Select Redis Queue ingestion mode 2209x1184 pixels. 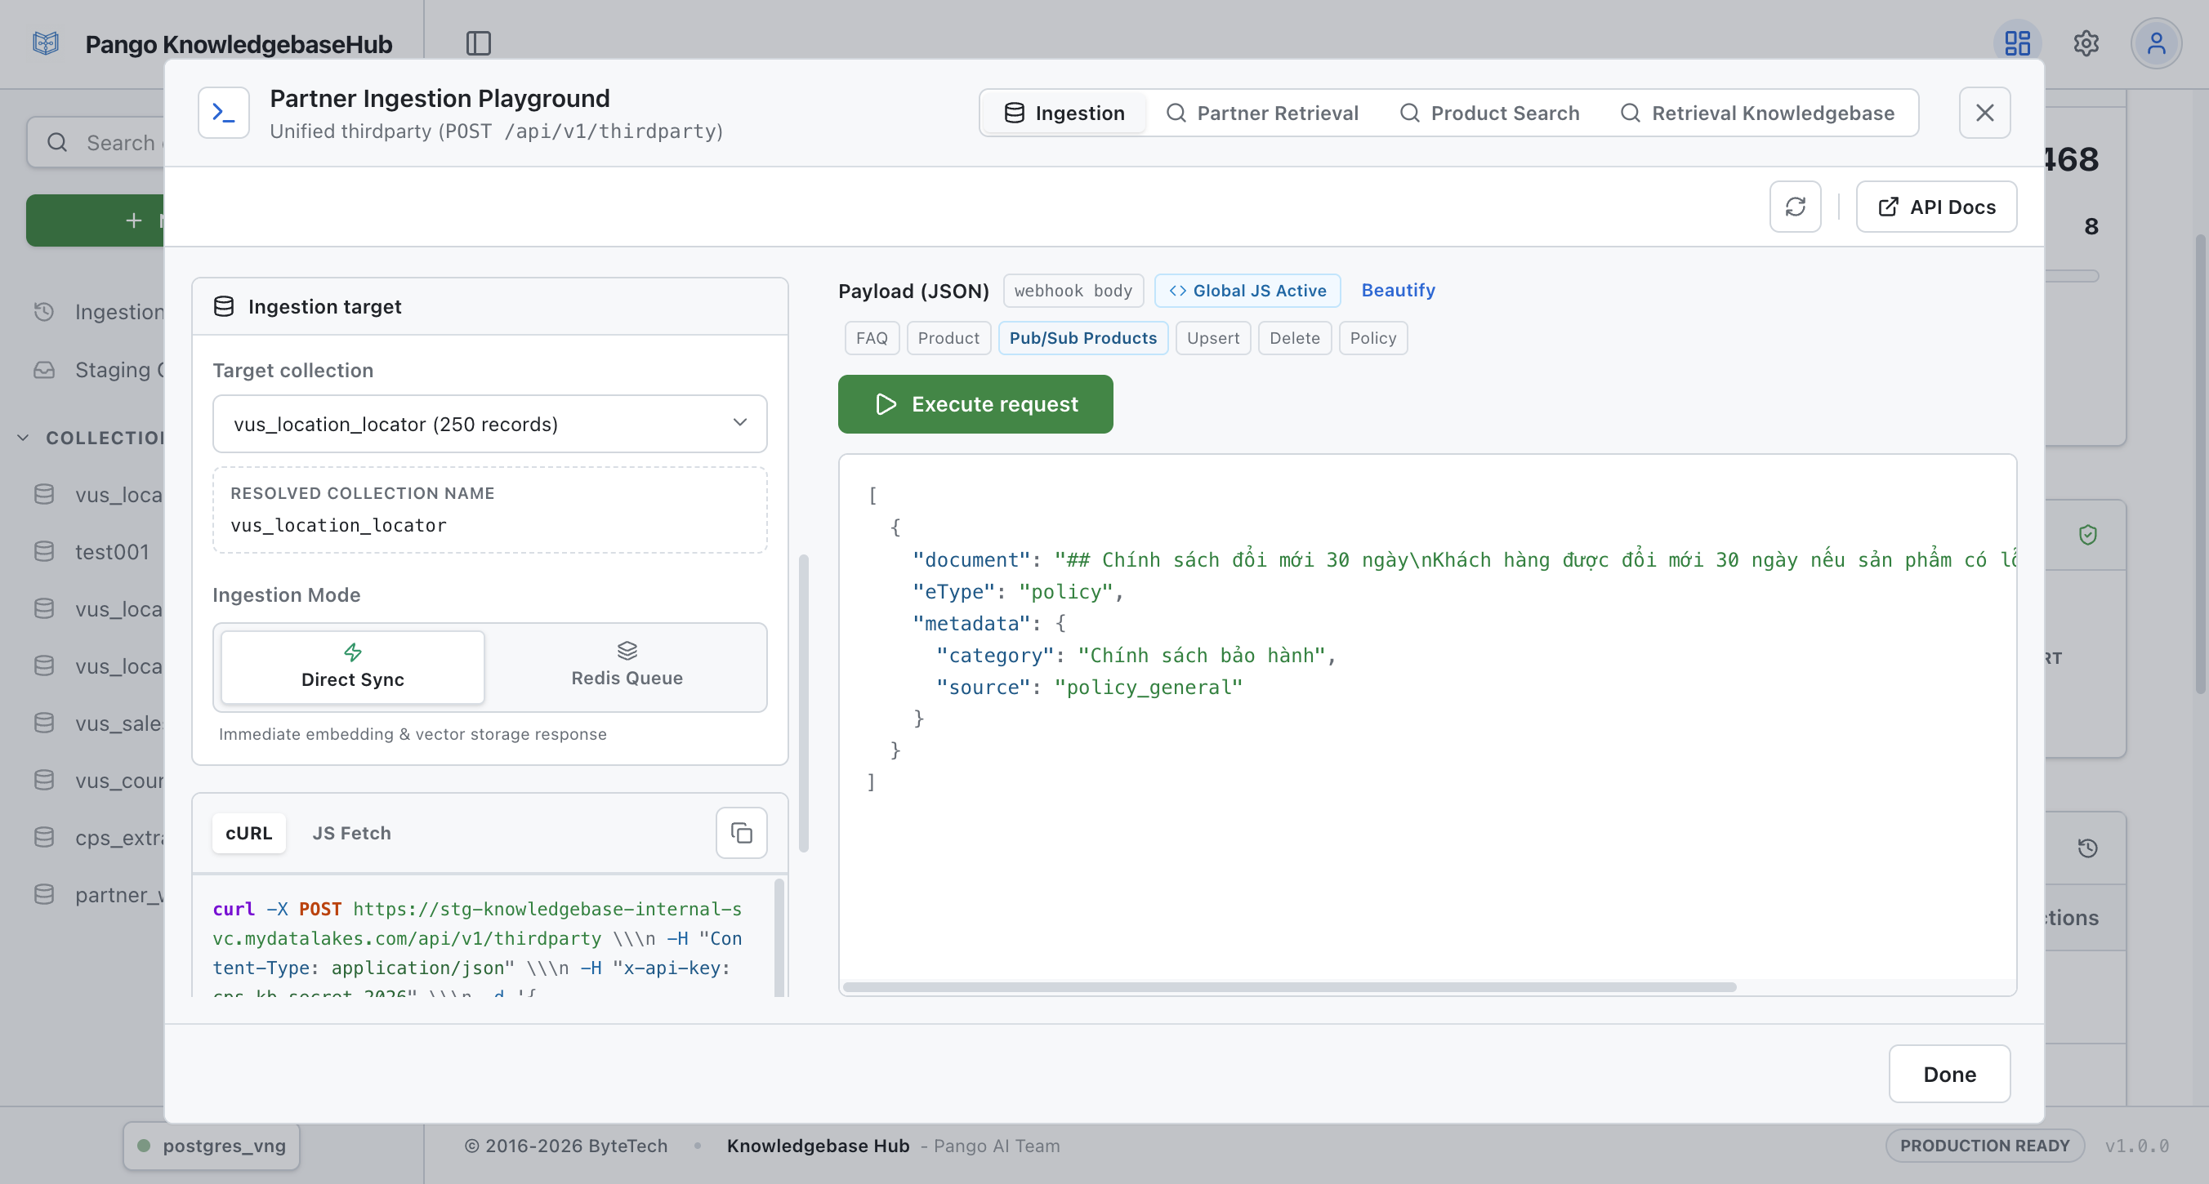point(627,667)
